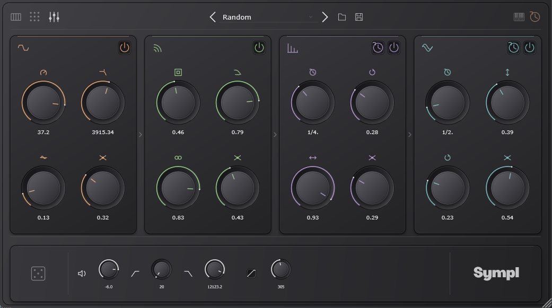
Task: Click the teal wave module icon
Action: coord(427,48)
